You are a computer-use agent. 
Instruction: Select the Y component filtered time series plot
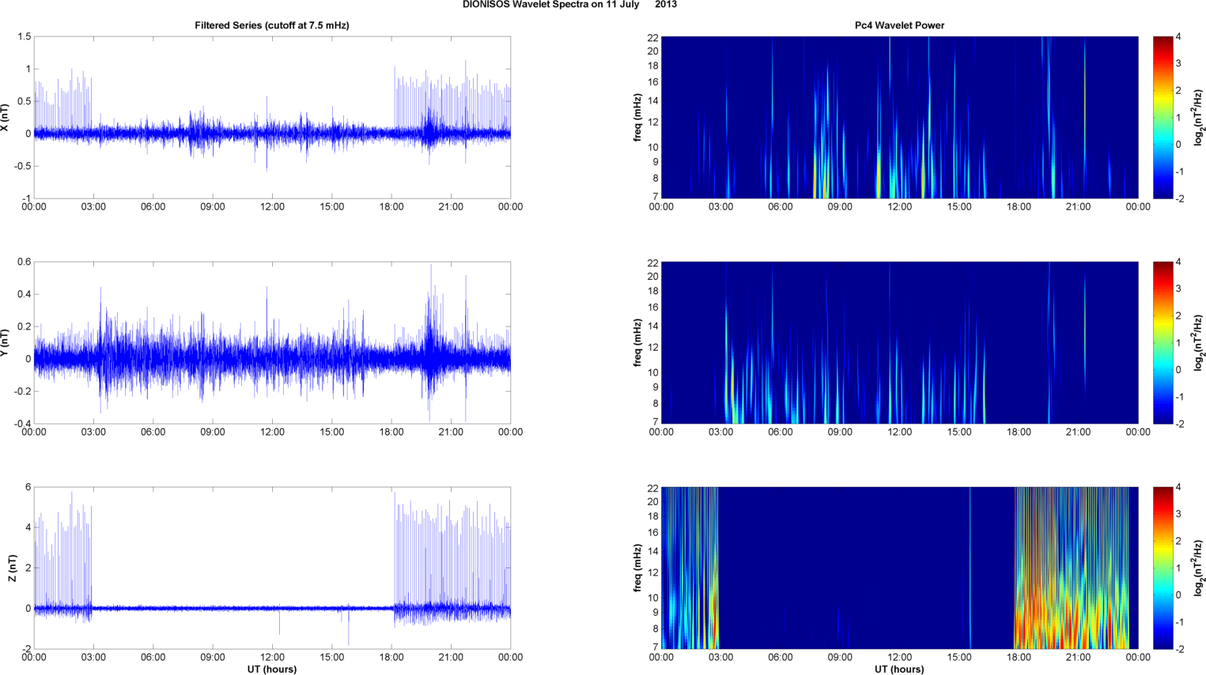[x=272, y=343]
